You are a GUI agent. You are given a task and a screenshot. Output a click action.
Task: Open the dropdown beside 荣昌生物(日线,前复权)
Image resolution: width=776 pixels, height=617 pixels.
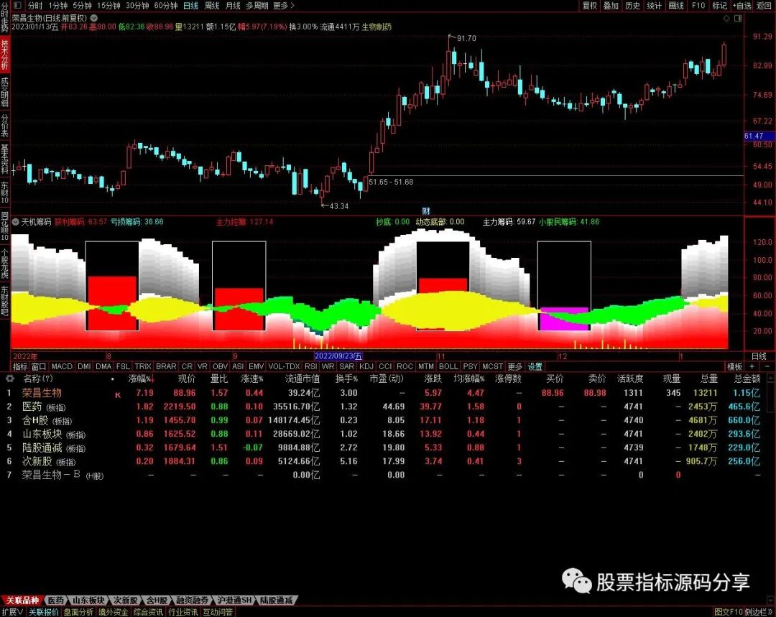tap(94, 18)
